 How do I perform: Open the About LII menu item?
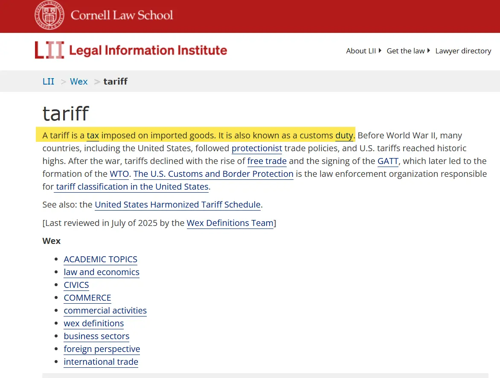point(361,51)
